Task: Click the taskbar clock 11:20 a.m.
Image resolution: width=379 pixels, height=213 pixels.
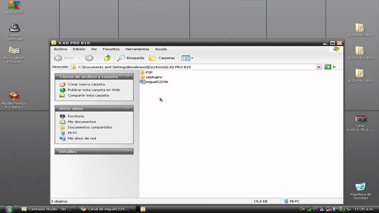Action: (364, 209)
